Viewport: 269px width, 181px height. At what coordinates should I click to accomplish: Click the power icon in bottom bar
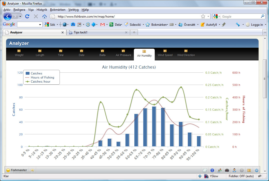[x=257, y=170]
